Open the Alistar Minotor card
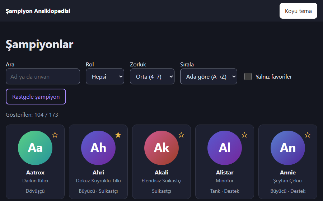323x201 pixels. point(225,162)
